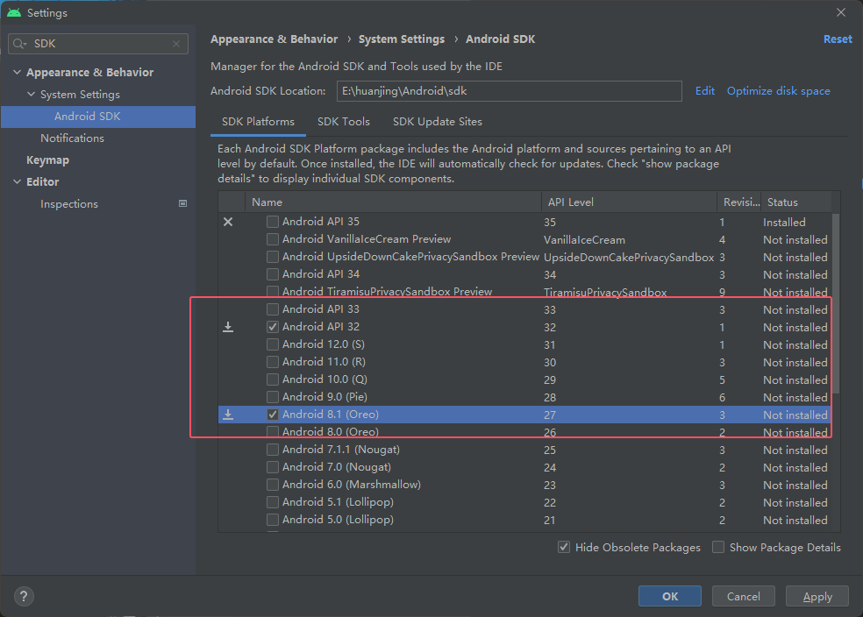Click the search magnifier icon in the SDK field
Image resolution: width=863 pixels, height=617 pixels.
tap(19, 44)
